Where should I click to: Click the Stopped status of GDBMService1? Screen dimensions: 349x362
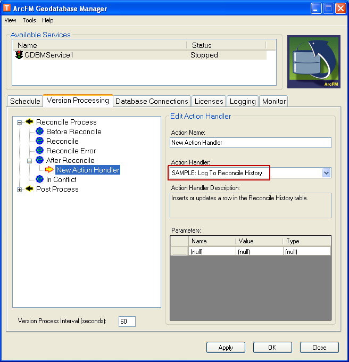[x=204, y=55]
